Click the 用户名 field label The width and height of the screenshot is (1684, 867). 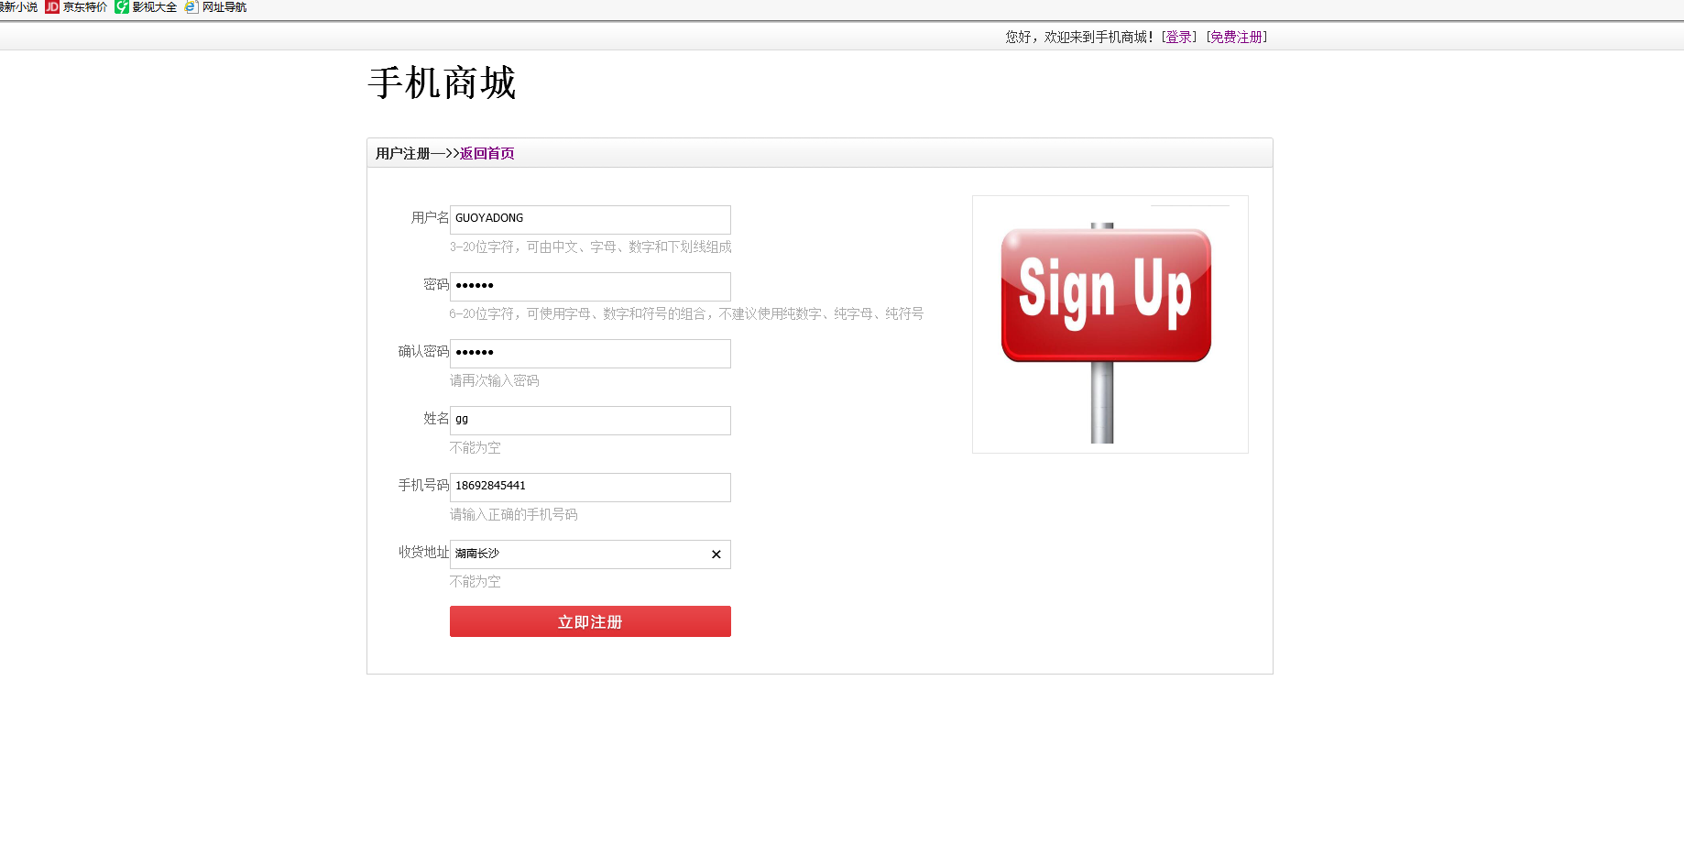coord(430,217)
